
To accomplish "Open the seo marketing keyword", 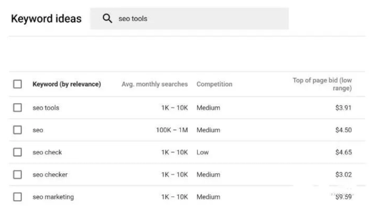I will click(x=53, y=197).
